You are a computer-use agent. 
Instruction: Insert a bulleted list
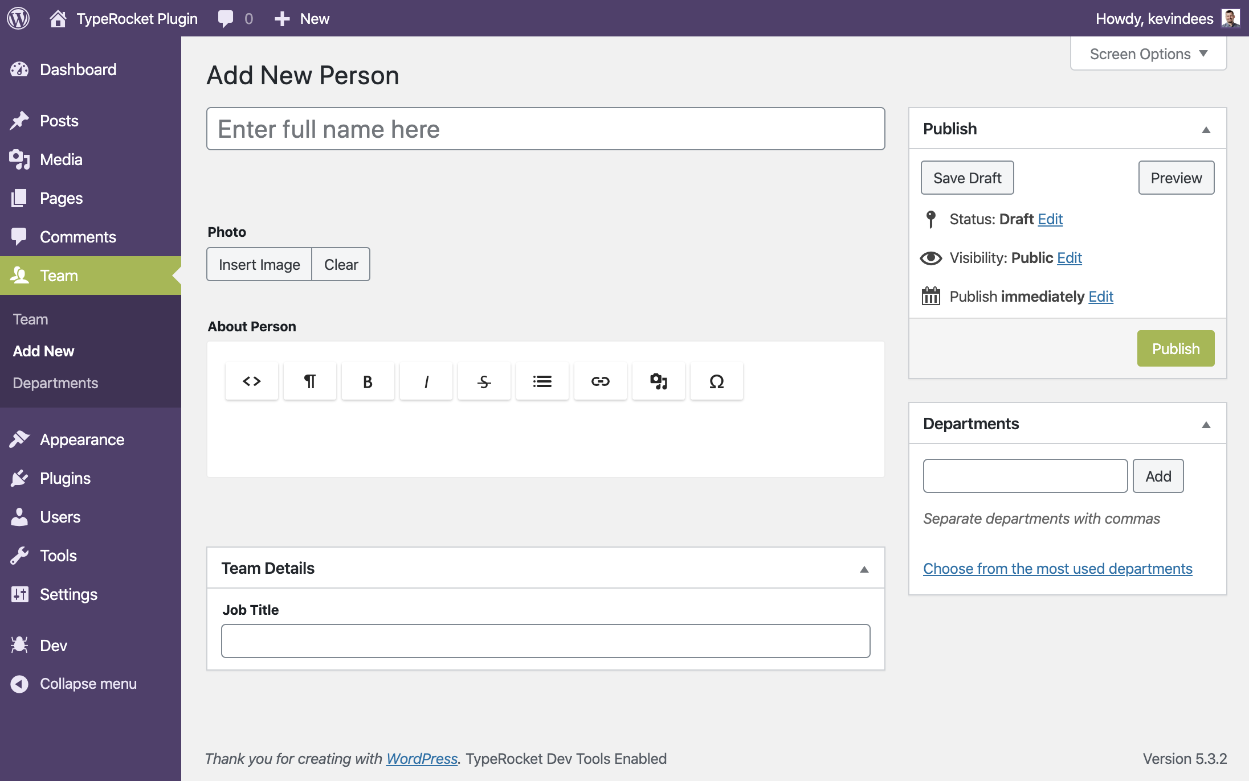[542, 381]
